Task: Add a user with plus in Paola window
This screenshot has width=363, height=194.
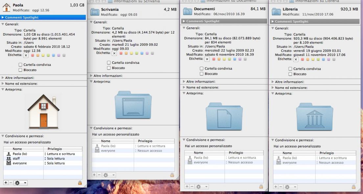Action: [x=6, y=183]
